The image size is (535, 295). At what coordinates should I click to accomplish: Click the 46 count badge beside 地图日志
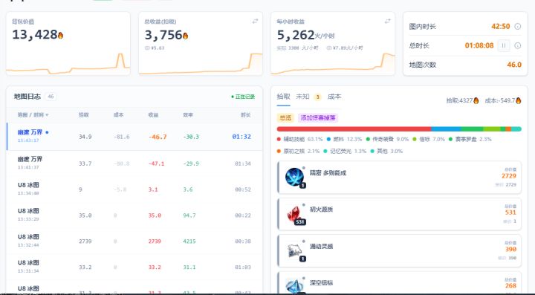pos(51,97)
